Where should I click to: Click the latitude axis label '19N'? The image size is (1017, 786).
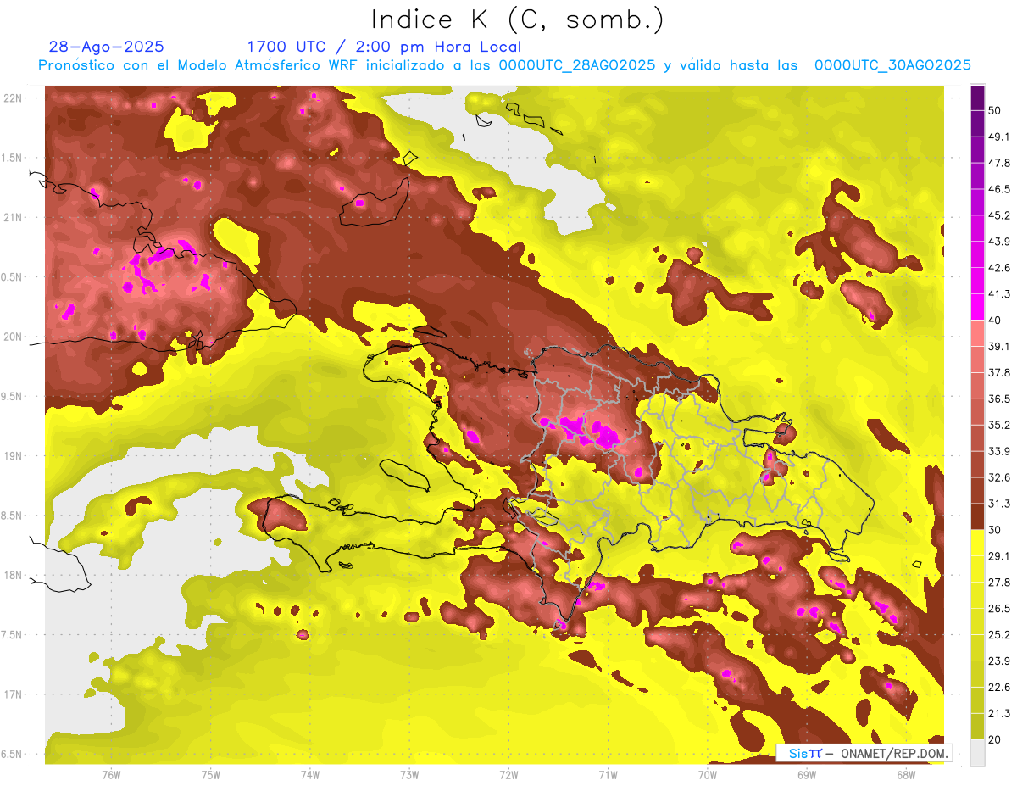pyautogui.click(x=12, y=455)
